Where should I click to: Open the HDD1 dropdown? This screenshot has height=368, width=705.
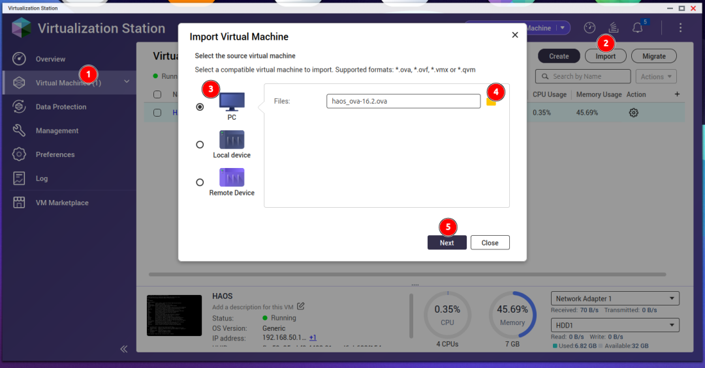click(615, 325)
